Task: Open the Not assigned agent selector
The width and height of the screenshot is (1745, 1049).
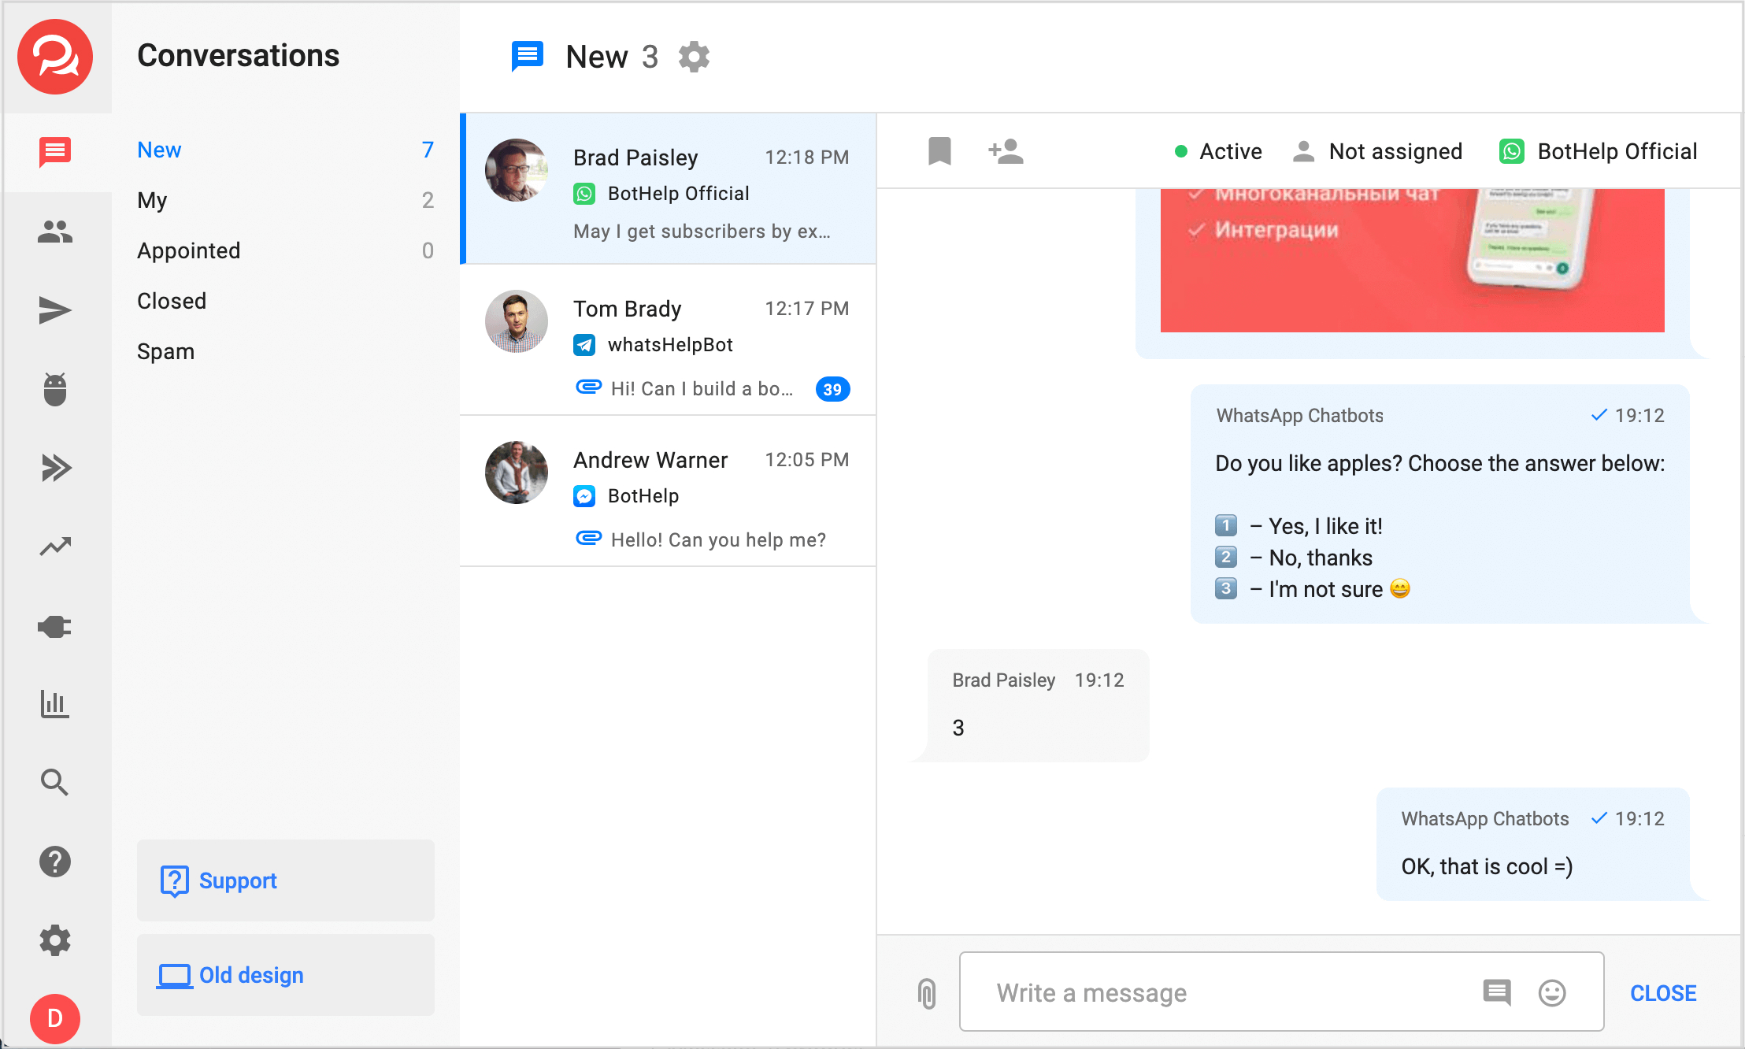Action: coord(1377,151)
